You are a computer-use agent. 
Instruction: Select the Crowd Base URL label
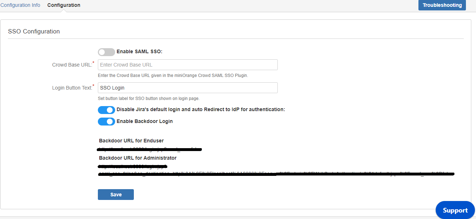(73, 65)
